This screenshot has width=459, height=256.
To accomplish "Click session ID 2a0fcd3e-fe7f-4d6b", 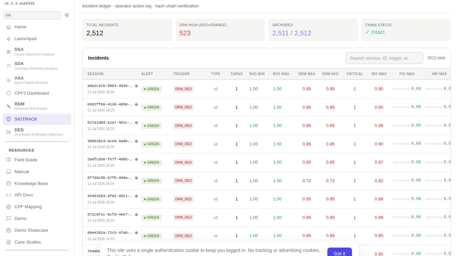I will 110,159.
